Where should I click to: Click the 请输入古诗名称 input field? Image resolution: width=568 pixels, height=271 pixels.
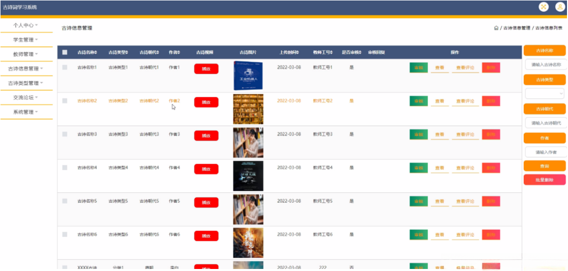(546, 64)
